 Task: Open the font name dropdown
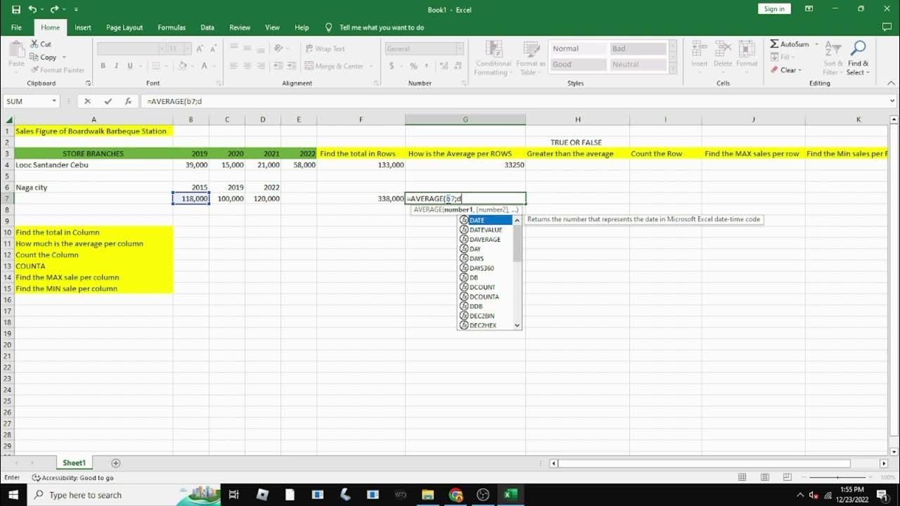(x=162, y=48)
